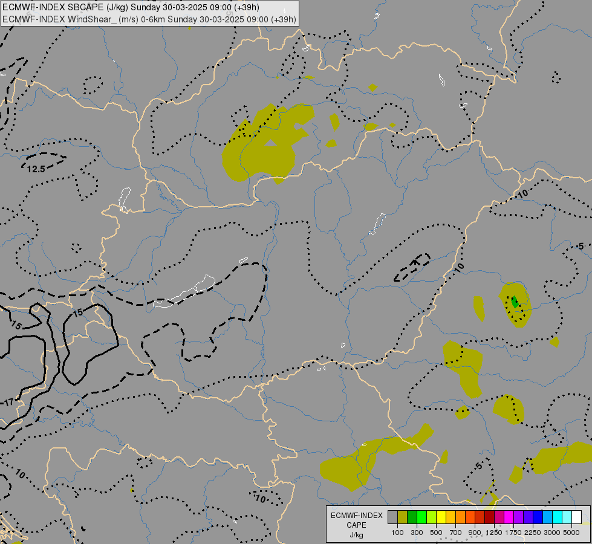592x544 pixels.
Task: Click the white swatch in the CAPE legend
Action: click(x=577, y=517)
